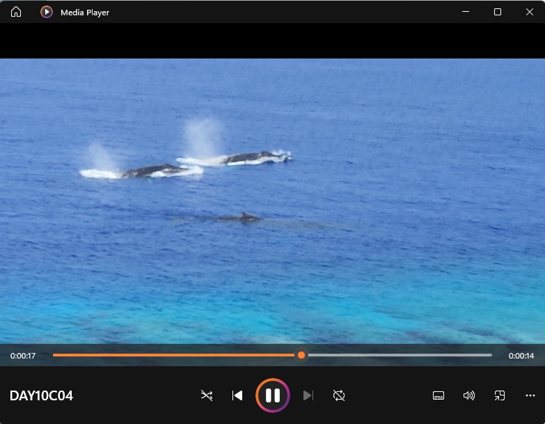Open subtitles and captions menu
The height and width of the screenshot is (424, 545).
[439, 395]
